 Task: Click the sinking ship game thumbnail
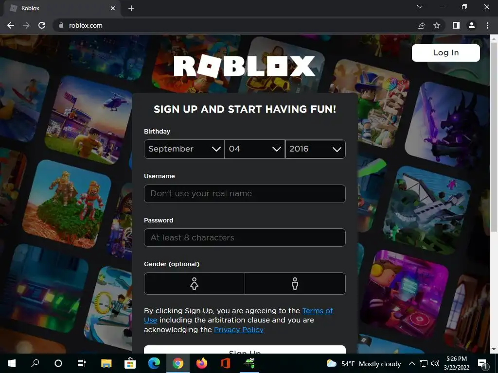427,211
